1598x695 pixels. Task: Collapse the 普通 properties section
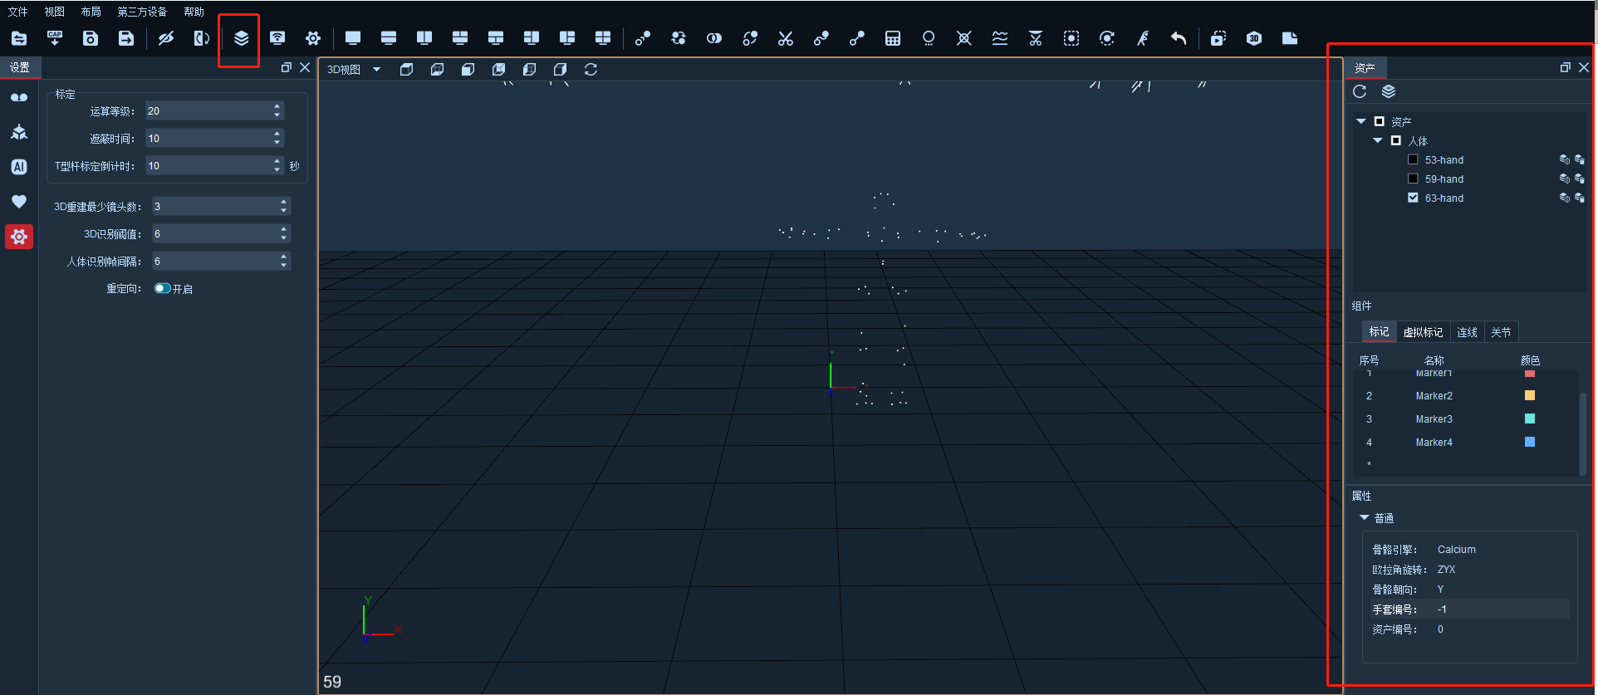[x=1364, y=517]
